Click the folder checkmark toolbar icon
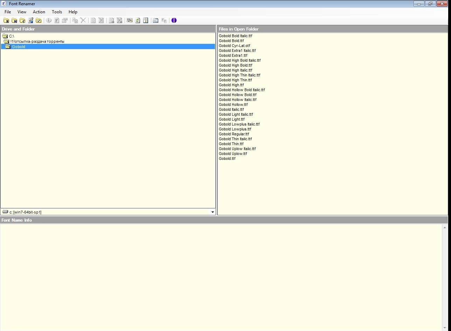 point(39,20)
